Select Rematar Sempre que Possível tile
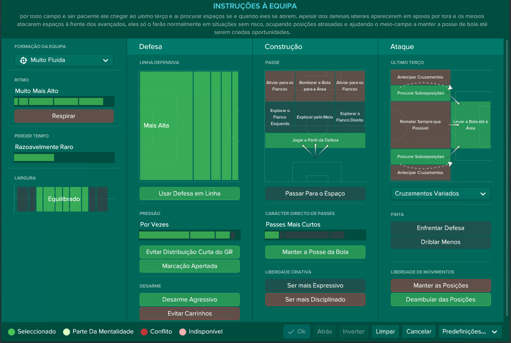511x343 pixels. pyautogui.click(x=420, y=125)
